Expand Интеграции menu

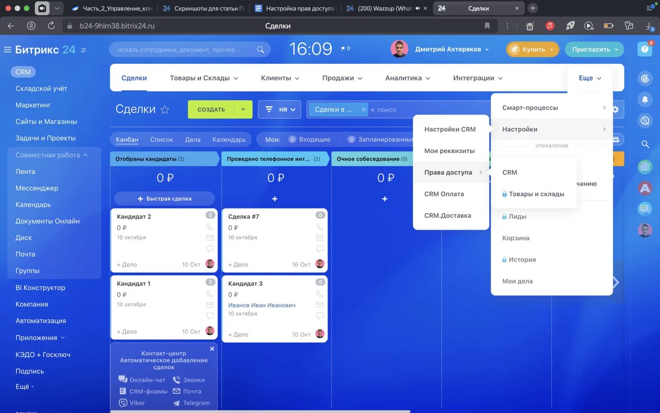click(x=478, y=78)
